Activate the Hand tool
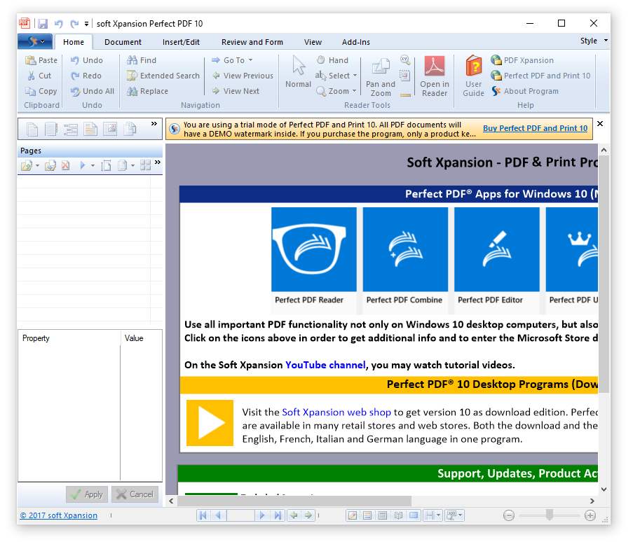 (x=333, y=60)
